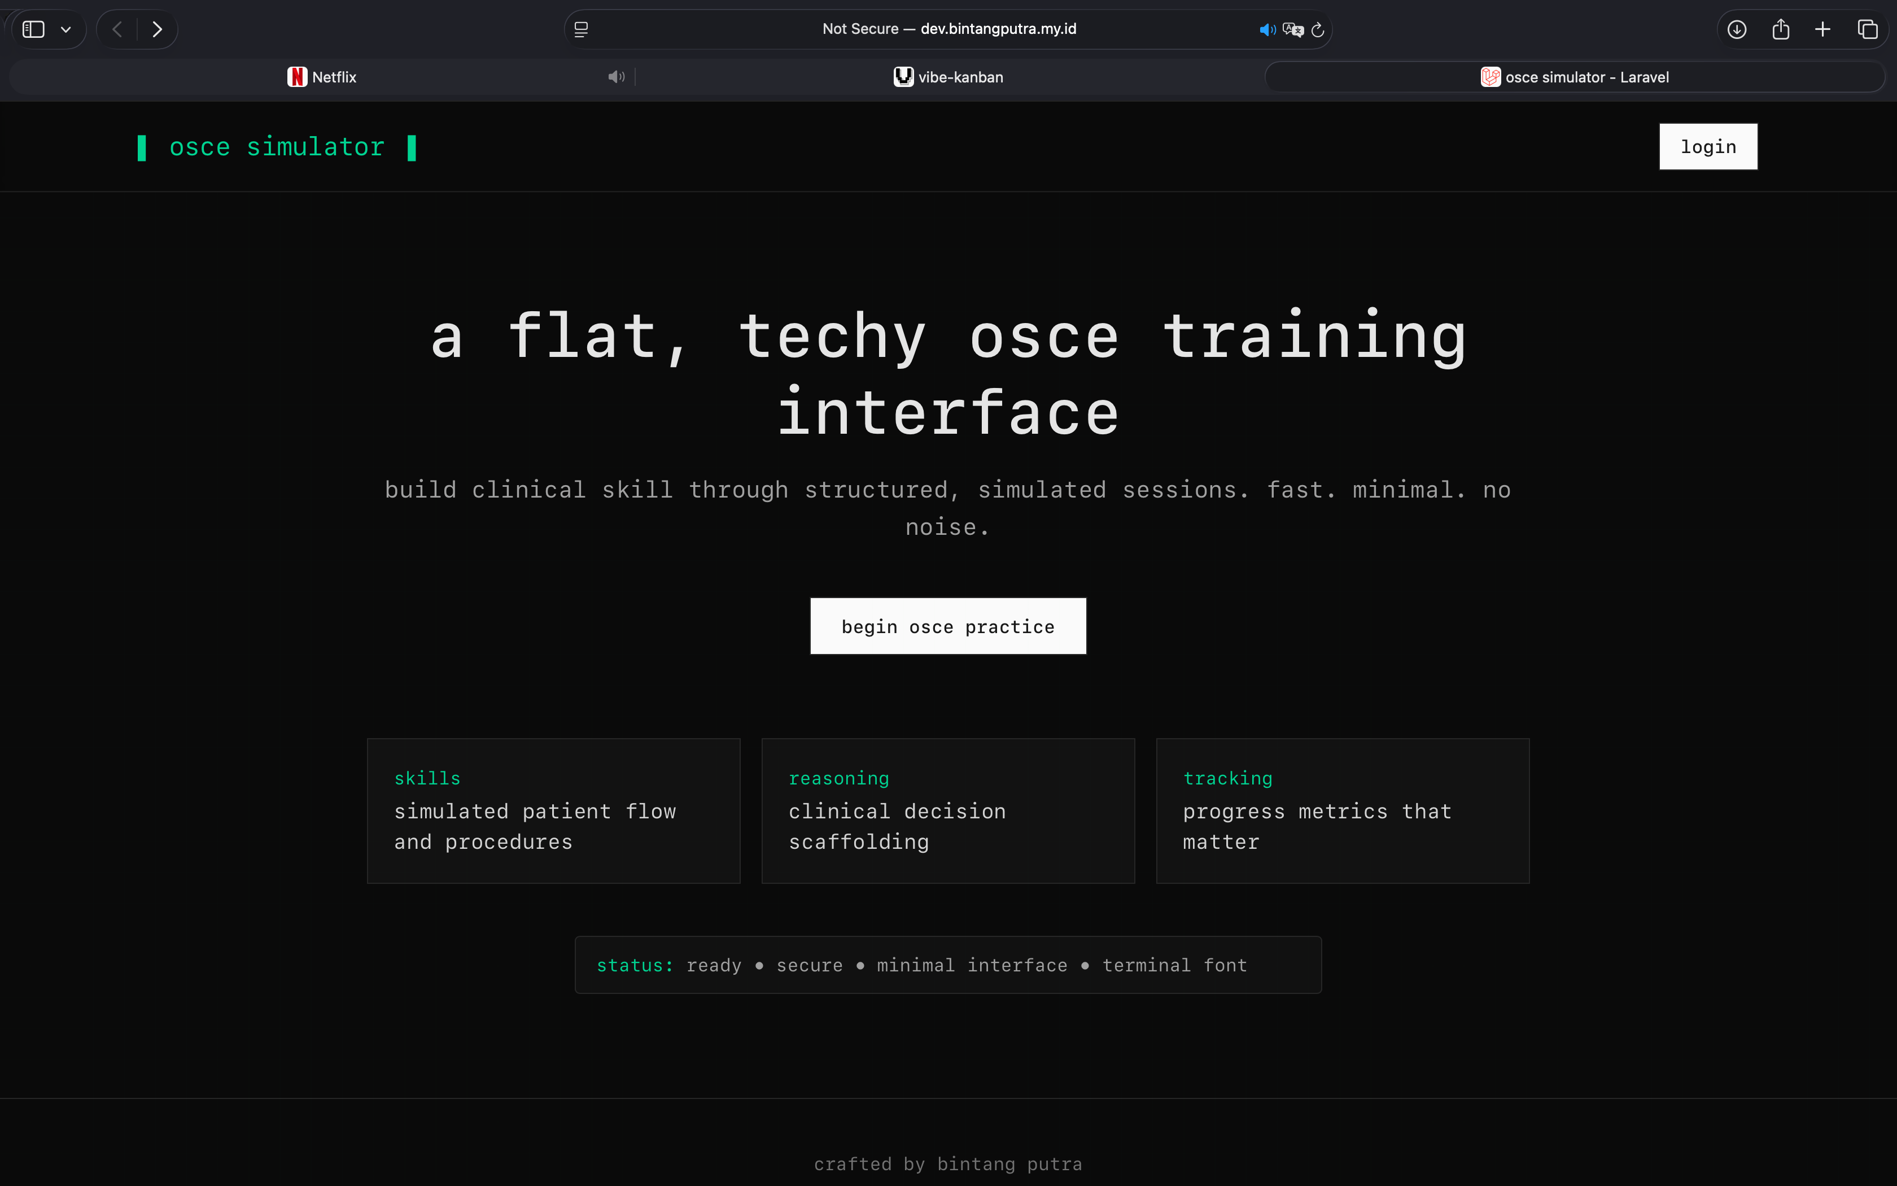This screenshot has height=1186, width=1897.
Task: Reload the page with the refresh icon
Action: pos(1318,30)
